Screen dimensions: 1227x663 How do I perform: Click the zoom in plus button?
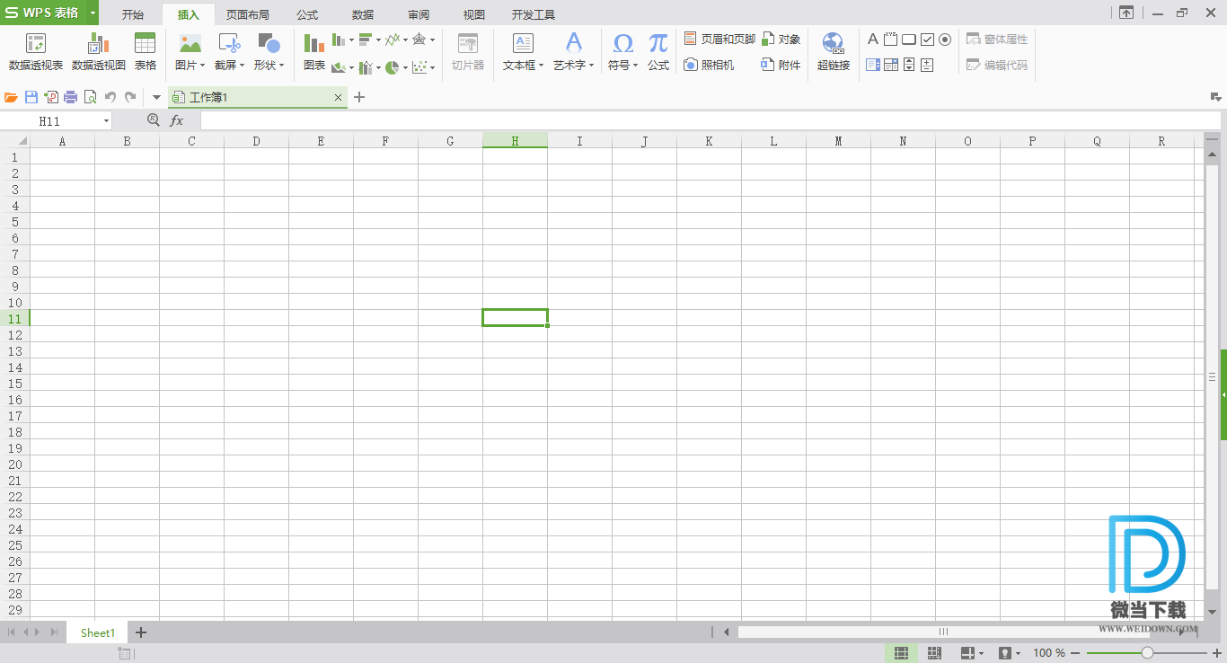(1217, 653)
